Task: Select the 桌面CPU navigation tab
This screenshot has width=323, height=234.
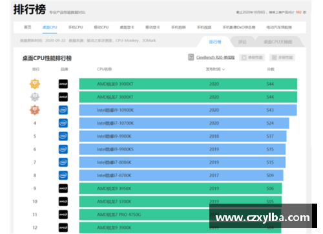Action: click(50, 27)
